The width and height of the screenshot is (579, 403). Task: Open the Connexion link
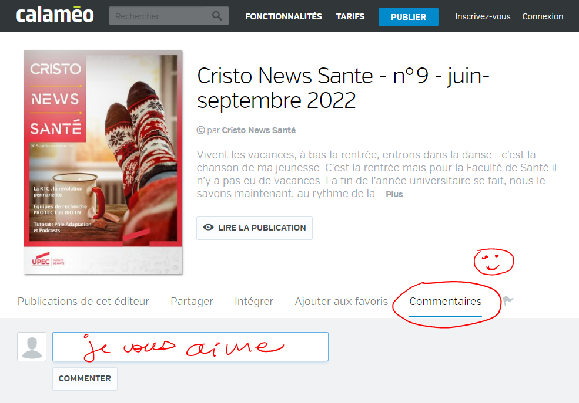[543, 16]
